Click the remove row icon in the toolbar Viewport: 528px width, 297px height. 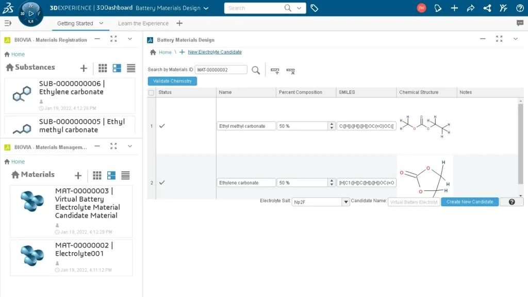290,71
